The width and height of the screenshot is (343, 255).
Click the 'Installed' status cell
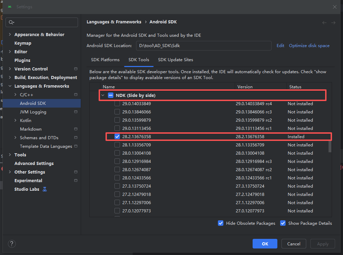coord(296,137)
